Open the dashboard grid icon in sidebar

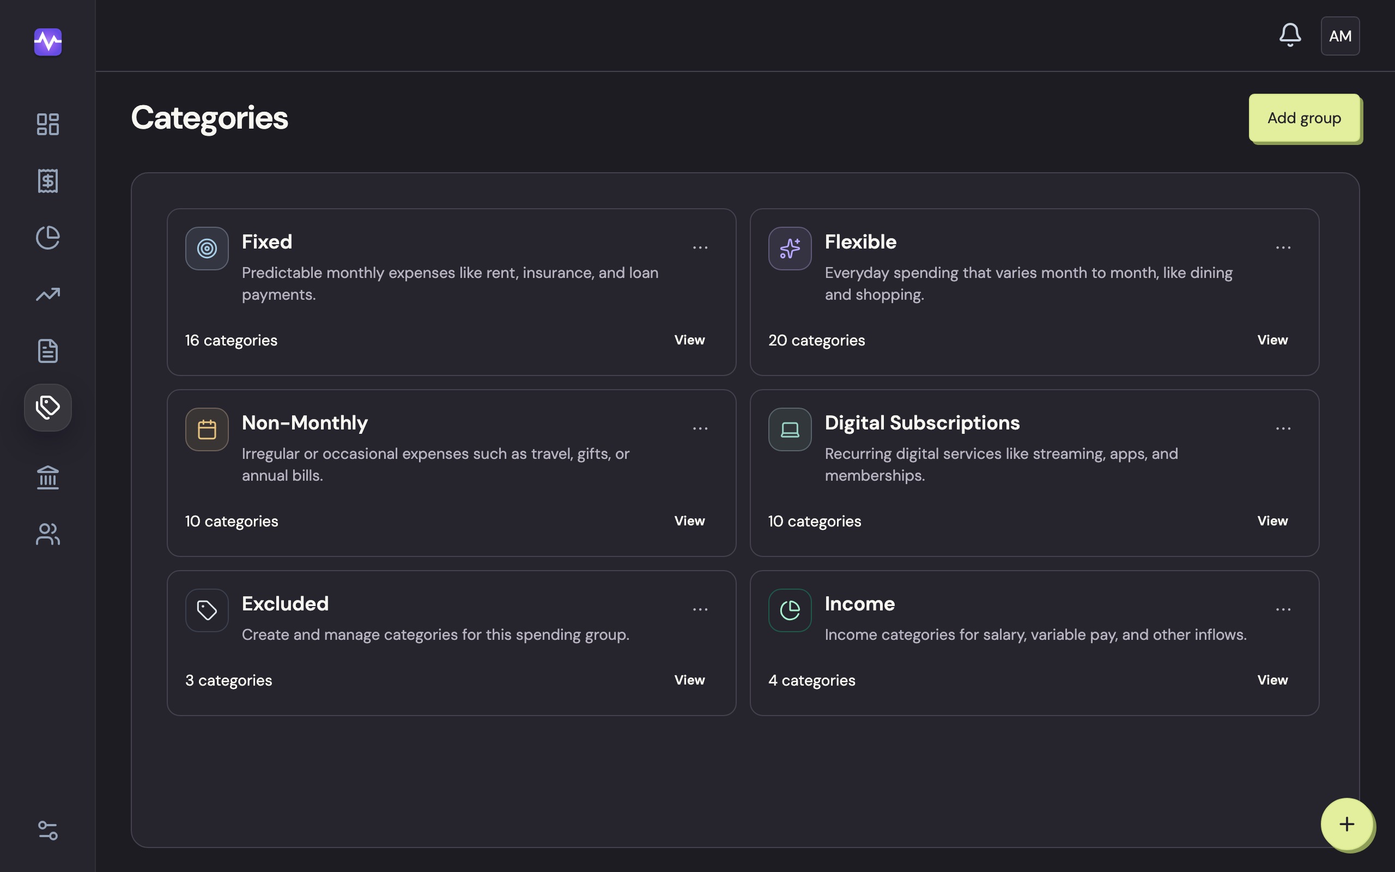pyautogui.click(x=48, y=124)
